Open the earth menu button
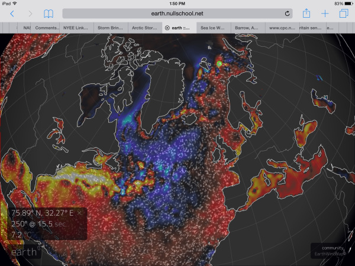Image resolution: width=355 pixels, height=266 pixels. [24, 252]
